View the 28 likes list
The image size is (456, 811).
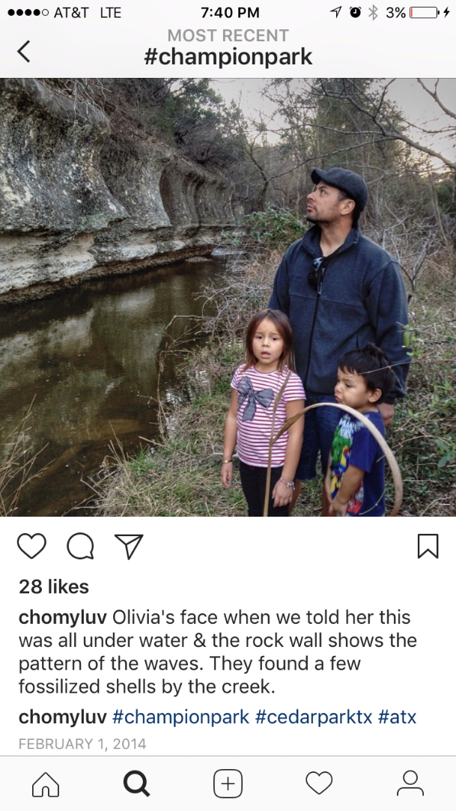(54, 586)
